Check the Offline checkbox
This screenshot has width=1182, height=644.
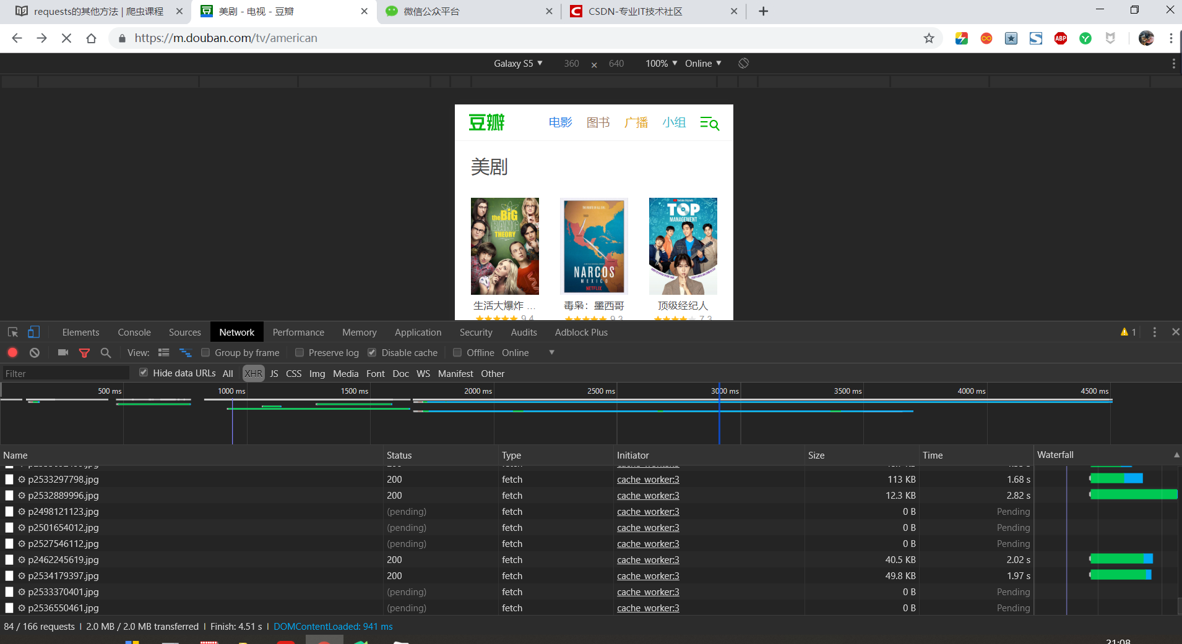[457, 352]
